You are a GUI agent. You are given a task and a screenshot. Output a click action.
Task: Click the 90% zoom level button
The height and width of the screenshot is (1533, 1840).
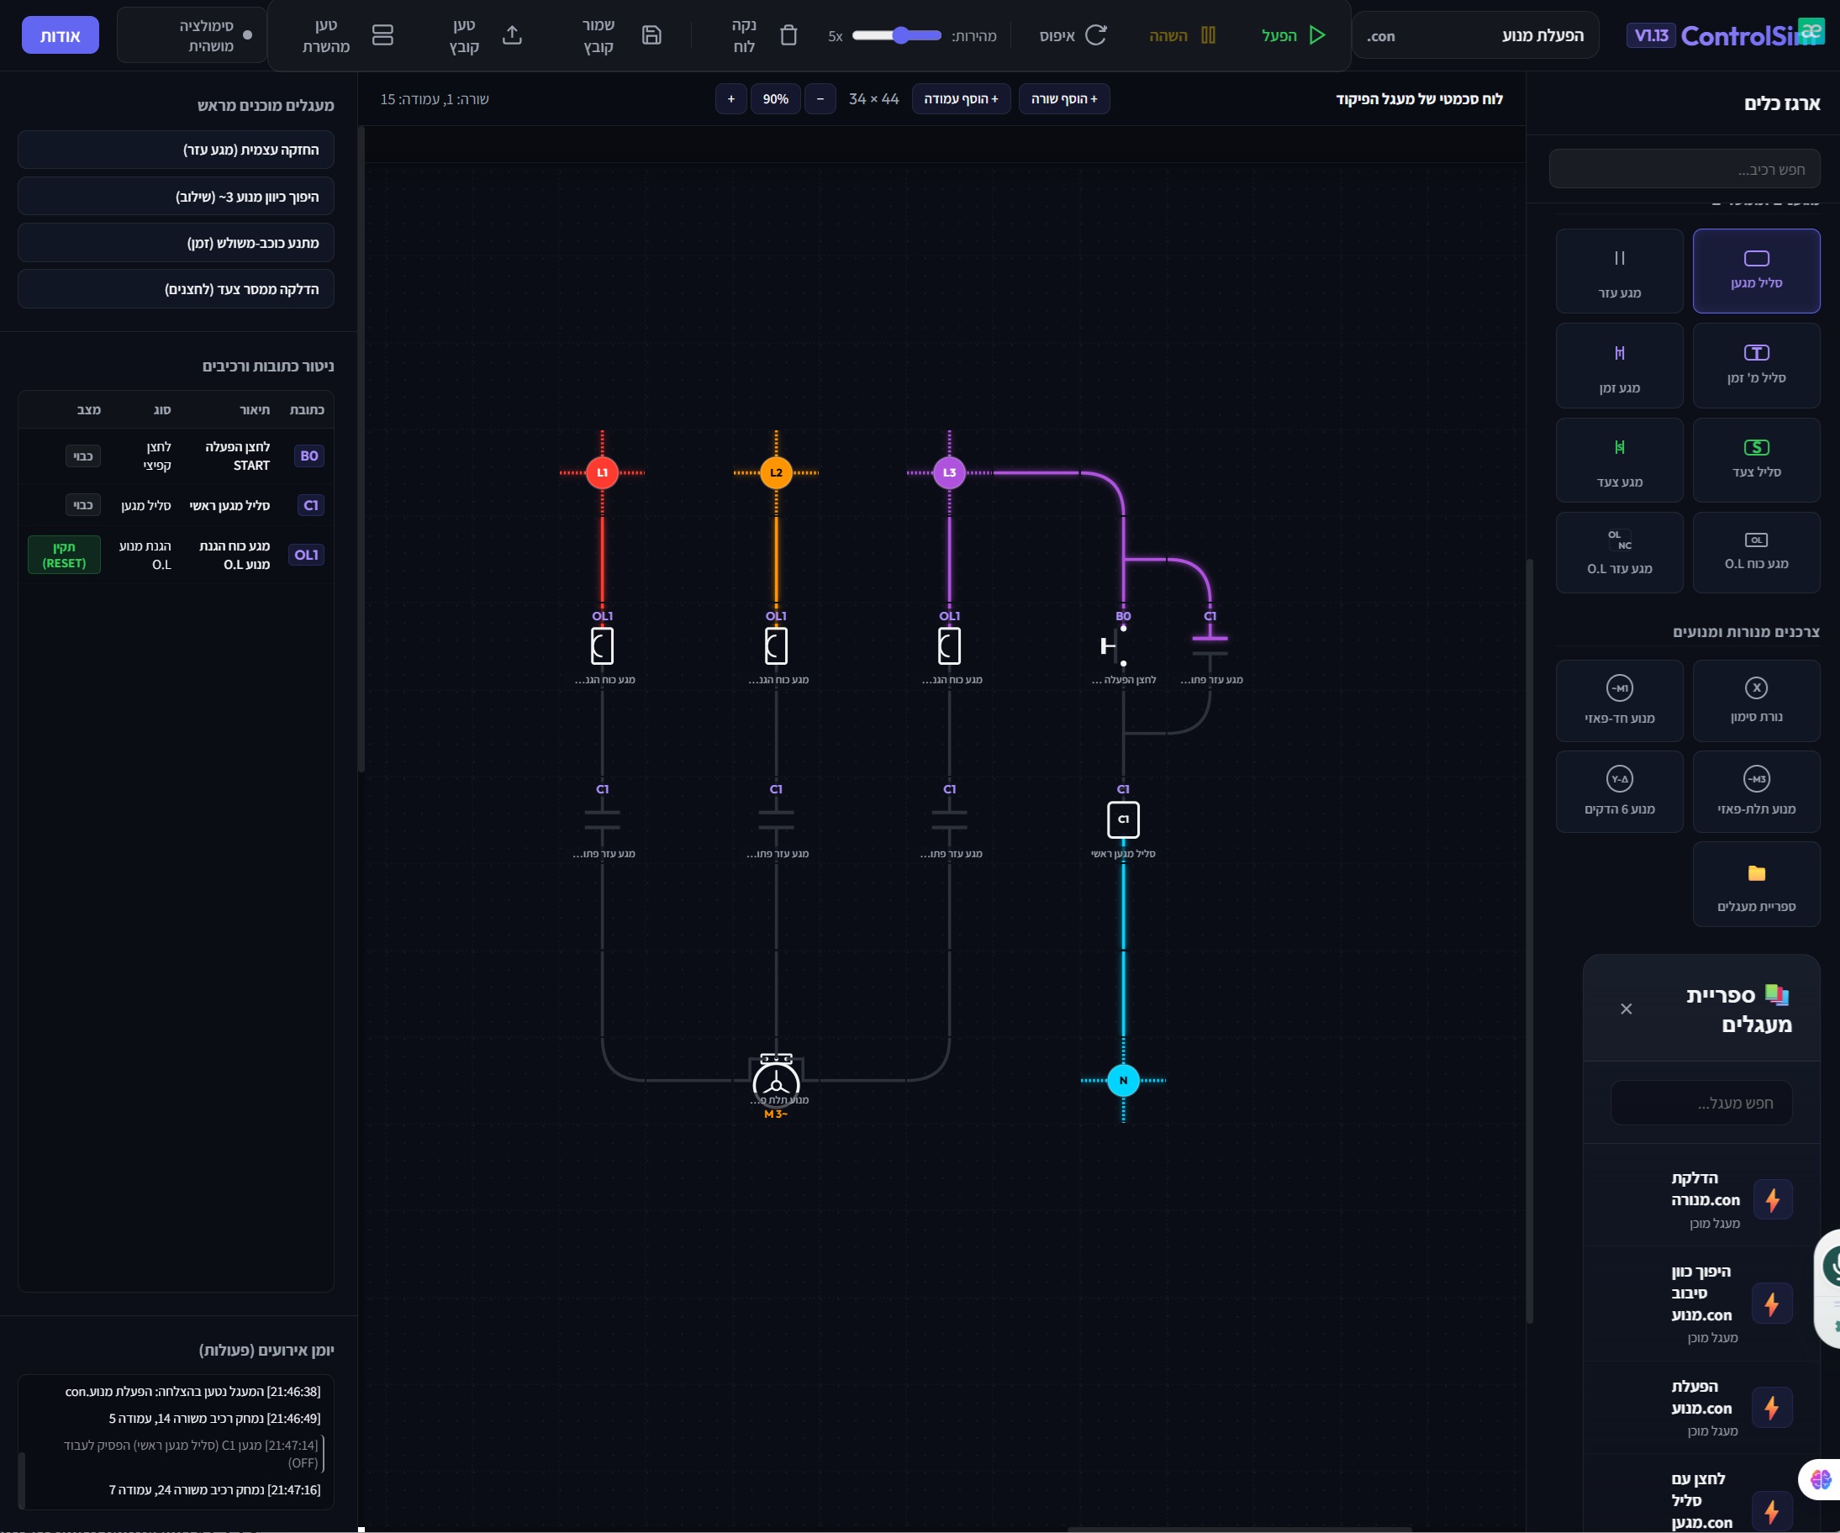(776, 99)
